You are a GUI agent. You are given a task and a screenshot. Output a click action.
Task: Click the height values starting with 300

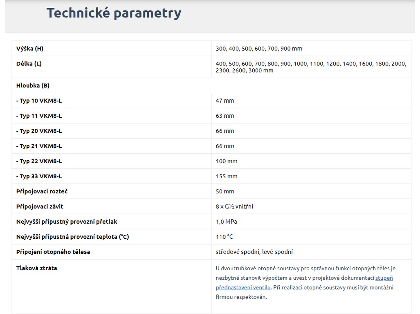pyautogui.click(x=259, y=49)
